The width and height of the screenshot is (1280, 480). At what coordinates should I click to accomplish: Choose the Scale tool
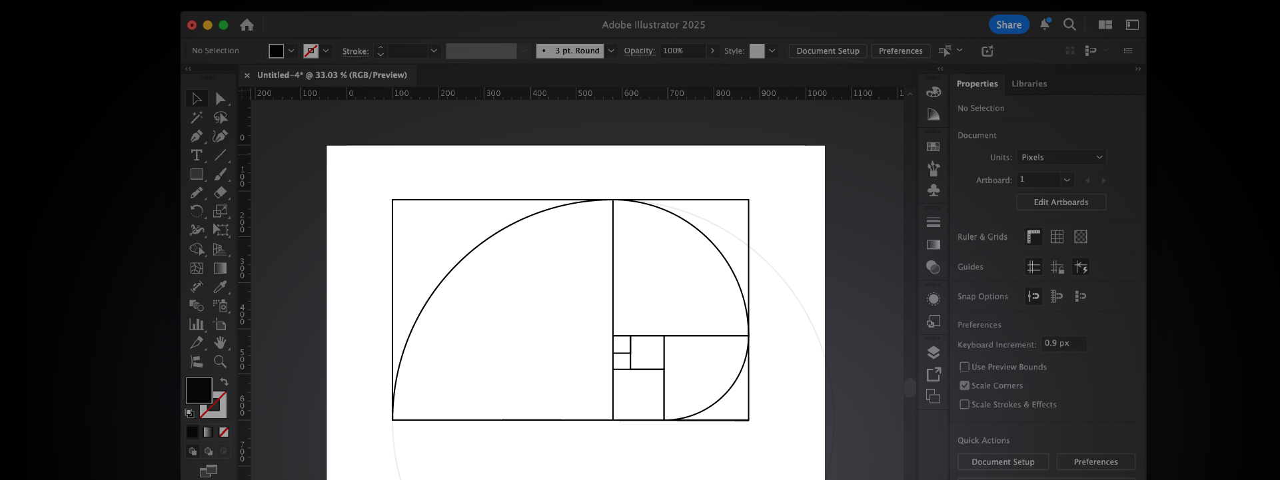pos(221,211)
